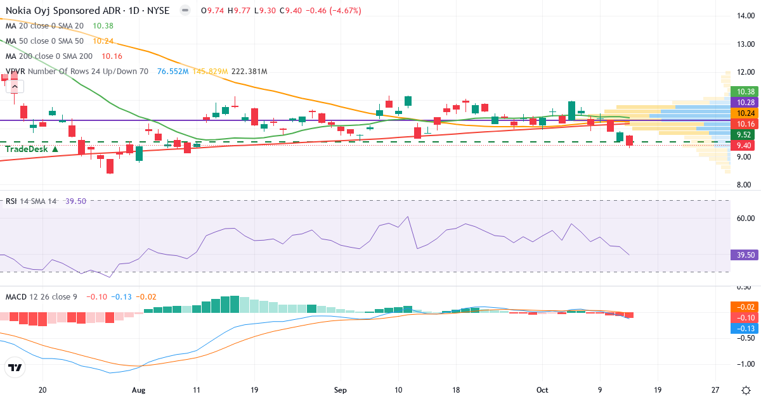Click the purple RSI 39.50 axis label

pos(744,255)
